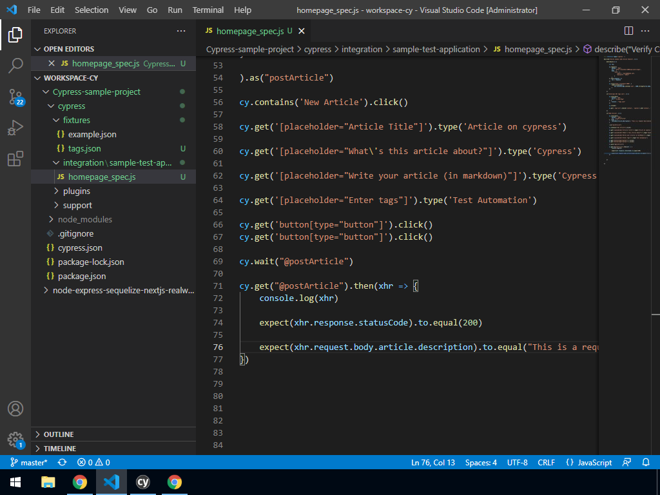Open the Search view in activity bar

point(15,65)
